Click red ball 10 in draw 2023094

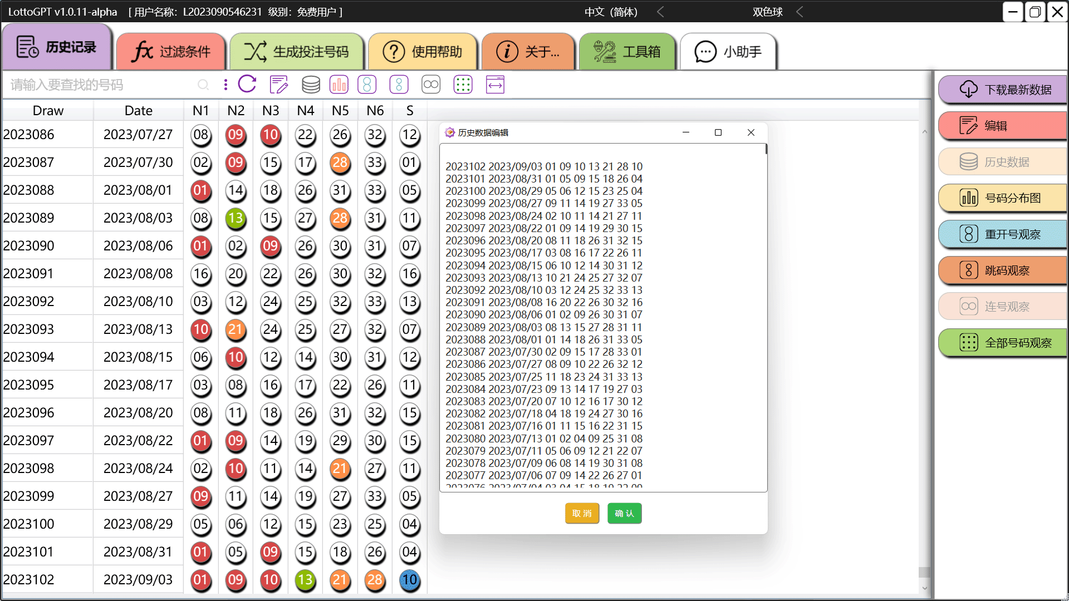click(x=236, y=357)
